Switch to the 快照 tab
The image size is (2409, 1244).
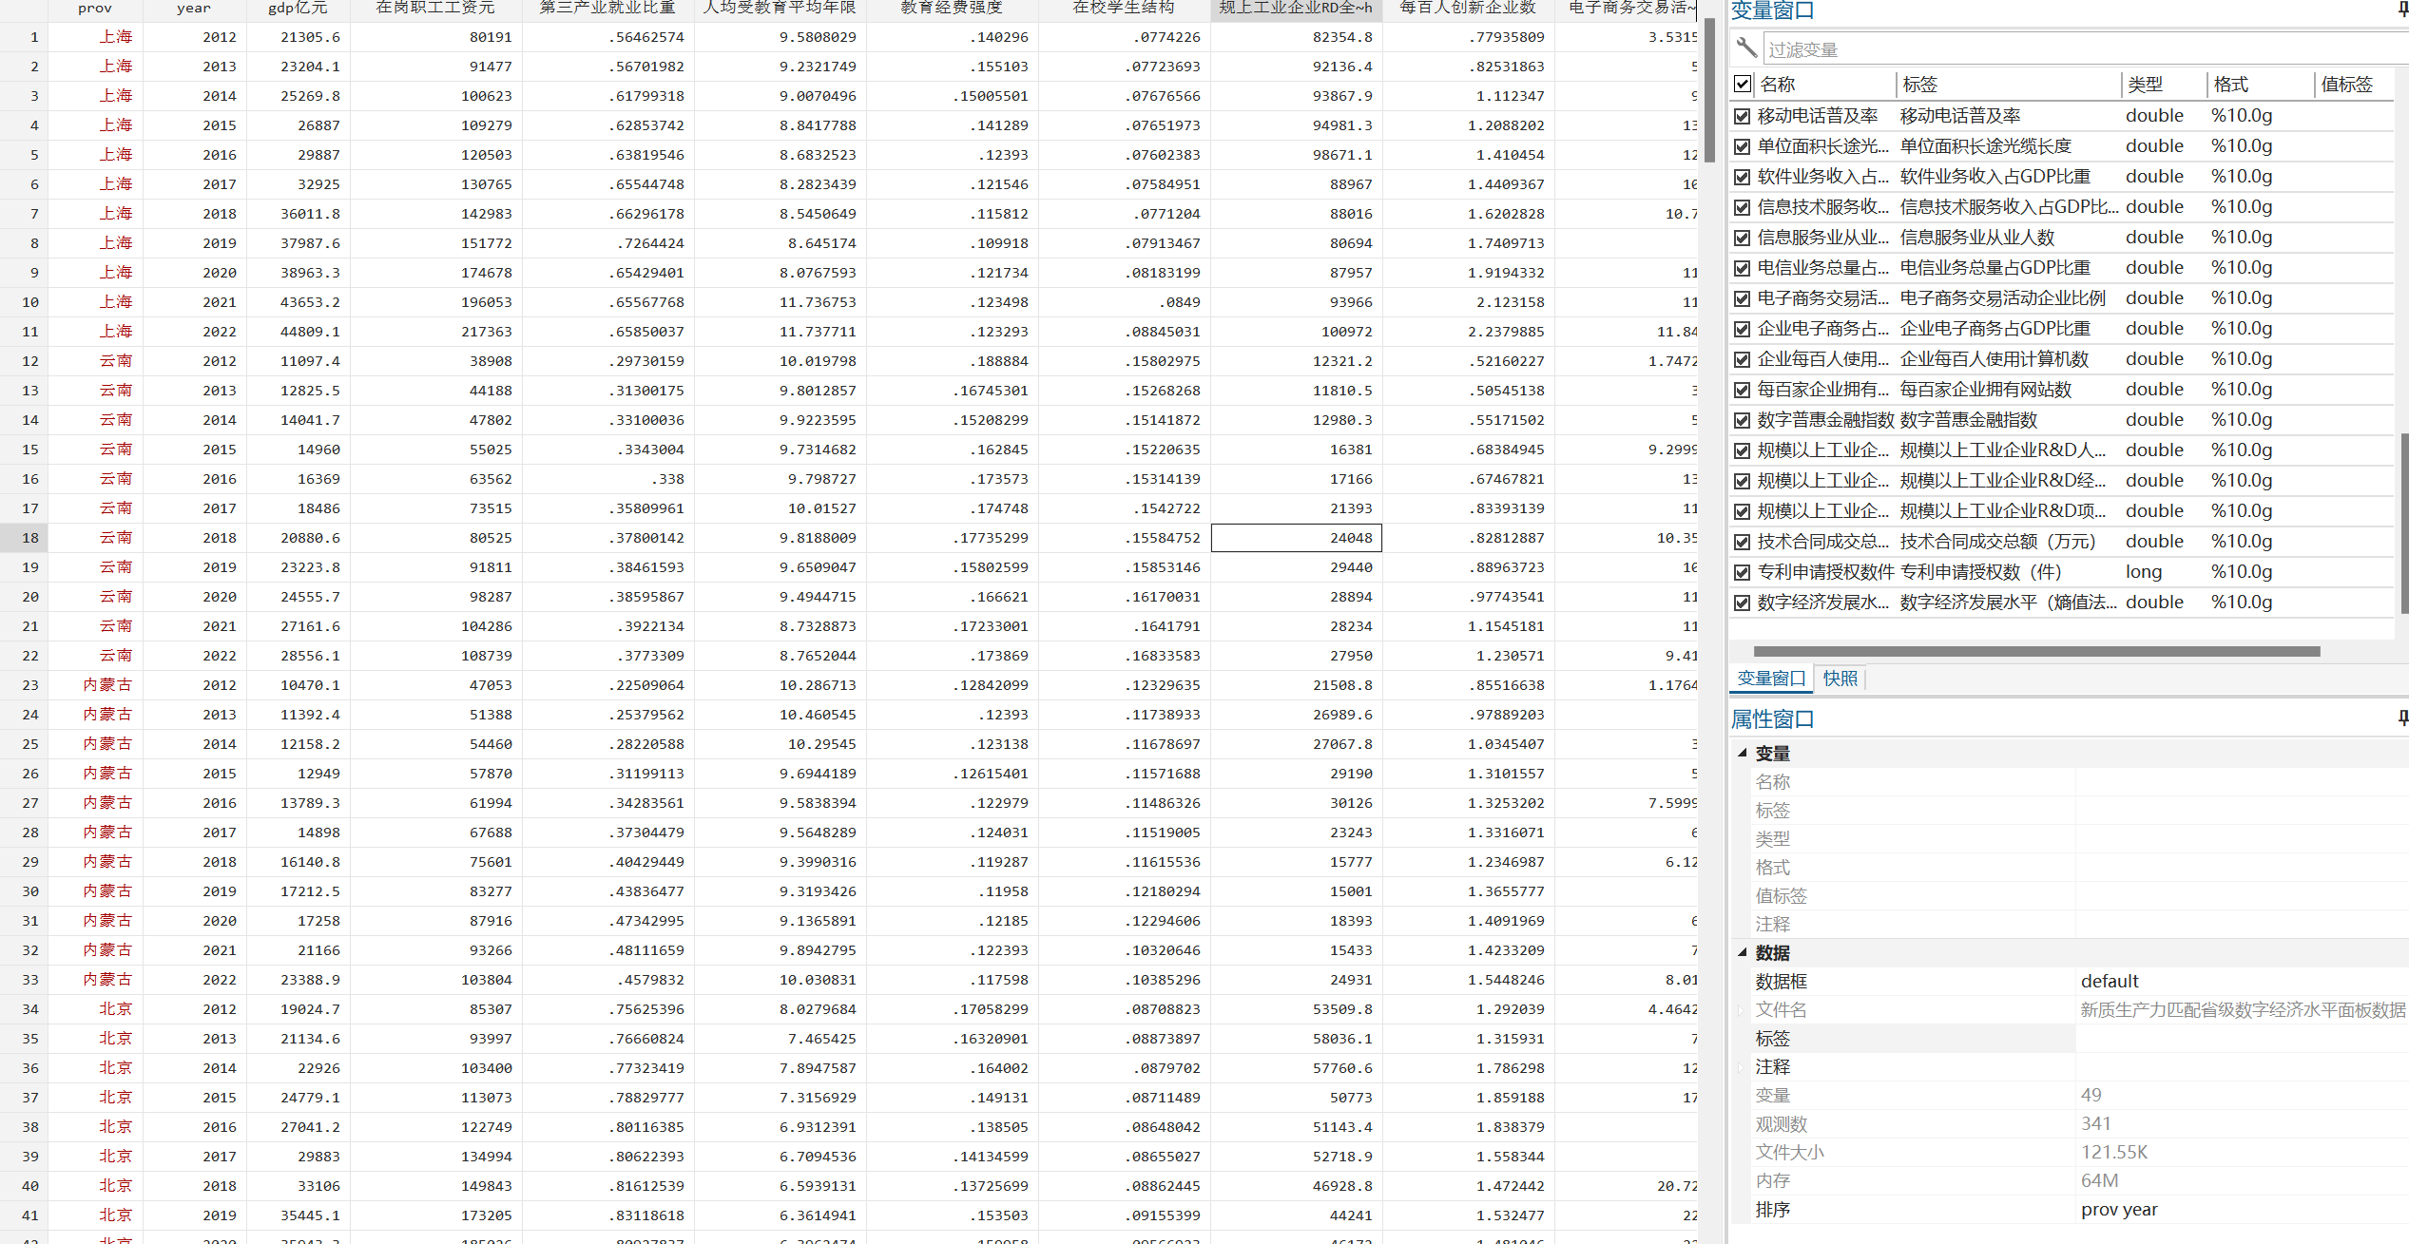pos(1840,679)
